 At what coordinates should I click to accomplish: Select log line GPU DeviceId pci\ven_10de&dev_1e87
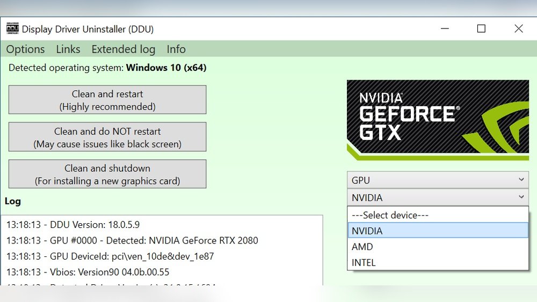click(110, 256)
